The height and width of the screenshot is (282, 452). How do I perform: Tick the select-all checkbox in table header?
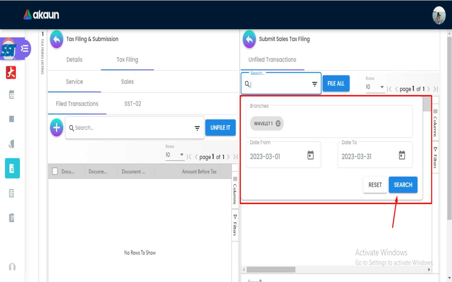(x=55, y=171)
